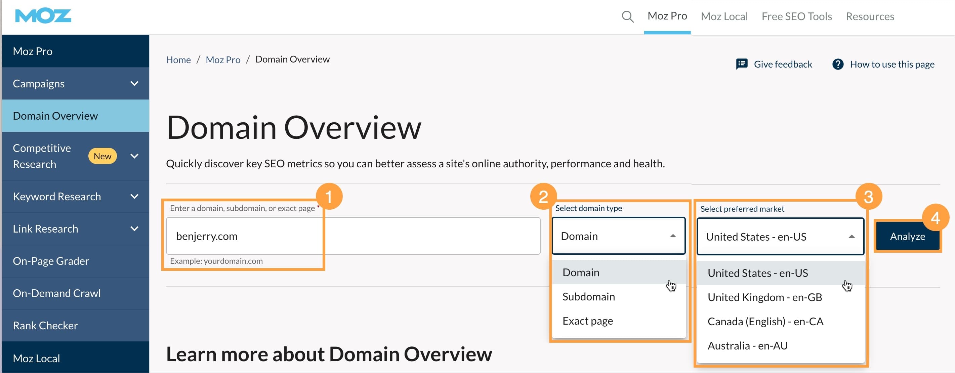Expand the Link Research section
Image resolution: width=955 pixels, height=373 pixels.
coord(134,229)
